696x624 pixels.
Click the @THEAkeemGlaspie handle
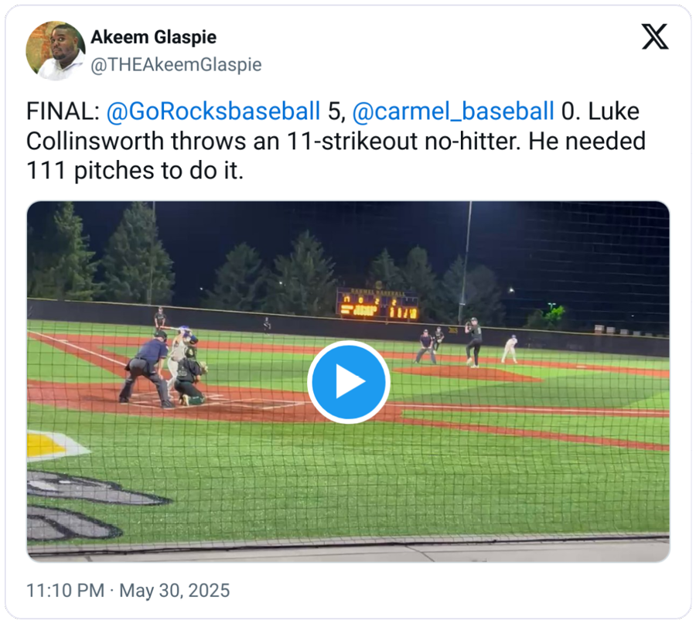point(176,65)
